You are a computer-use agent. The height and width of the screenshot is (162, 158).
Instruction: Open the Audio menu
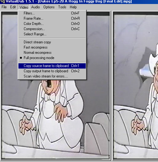pos(35,7)
